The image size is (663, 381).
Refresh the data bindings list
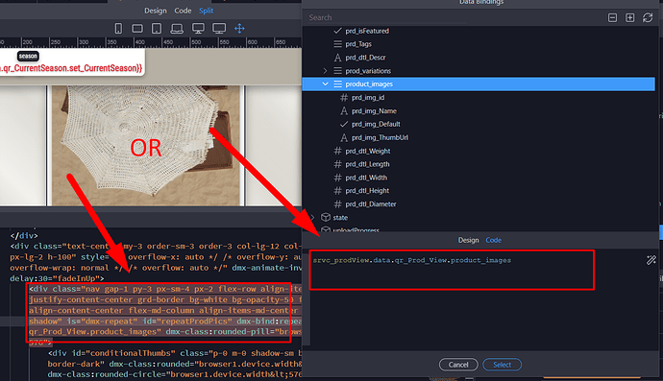648,17
